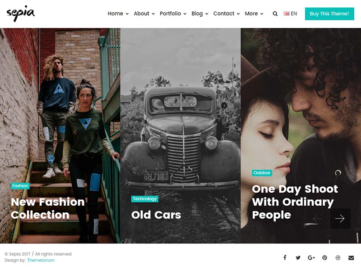Open the Facebook social link
This screenshot has width=361, height=270.
(x=285, y=257)
